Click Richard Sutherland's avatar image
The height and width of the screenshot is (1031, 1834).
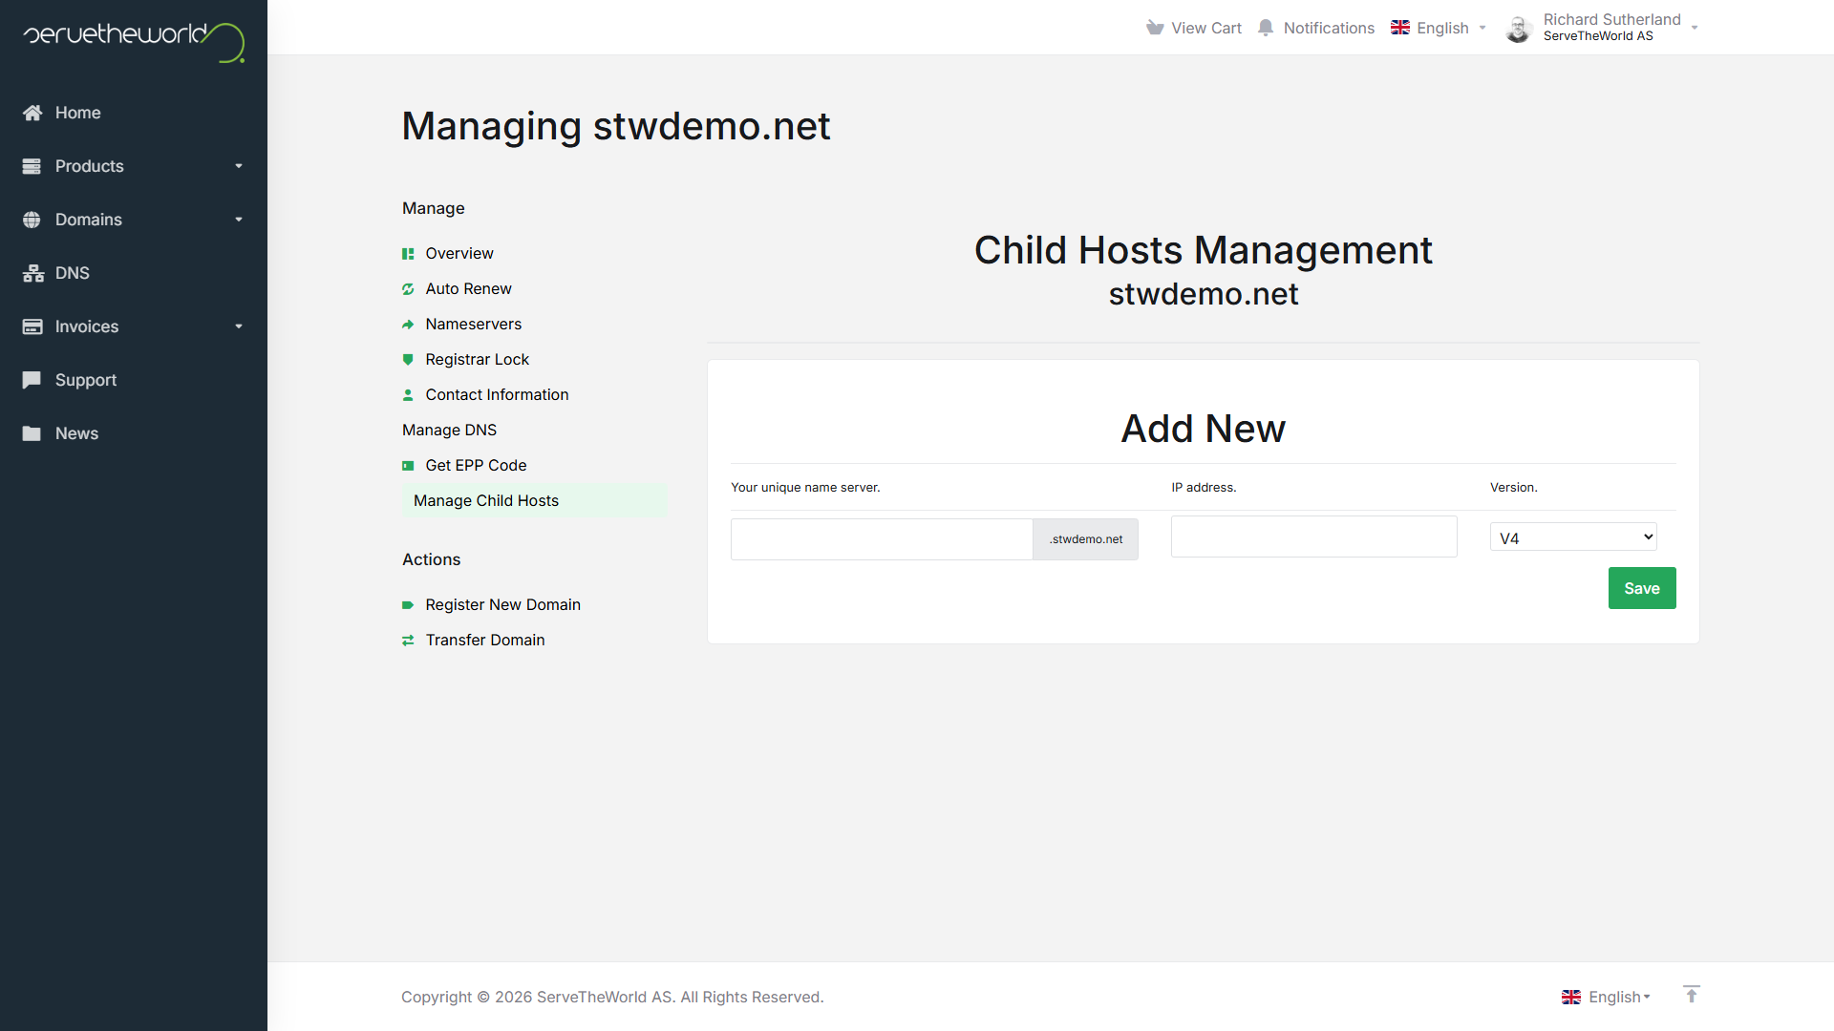pyautogui.click(x=1519, y=28)
